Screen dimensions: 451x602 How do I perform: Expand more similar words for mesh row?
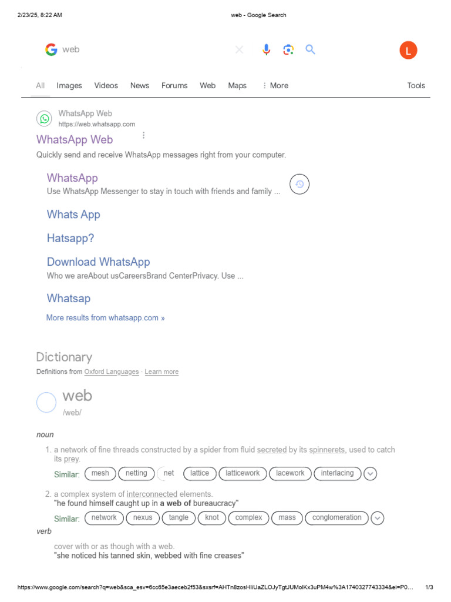click(x=371, y=474)
